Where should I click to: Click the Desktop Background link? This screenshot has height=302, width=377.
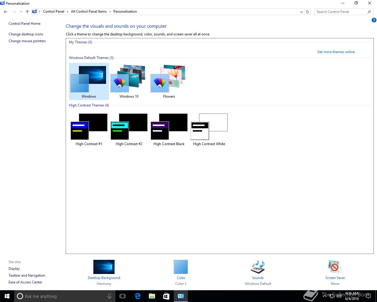coord(104,278)
